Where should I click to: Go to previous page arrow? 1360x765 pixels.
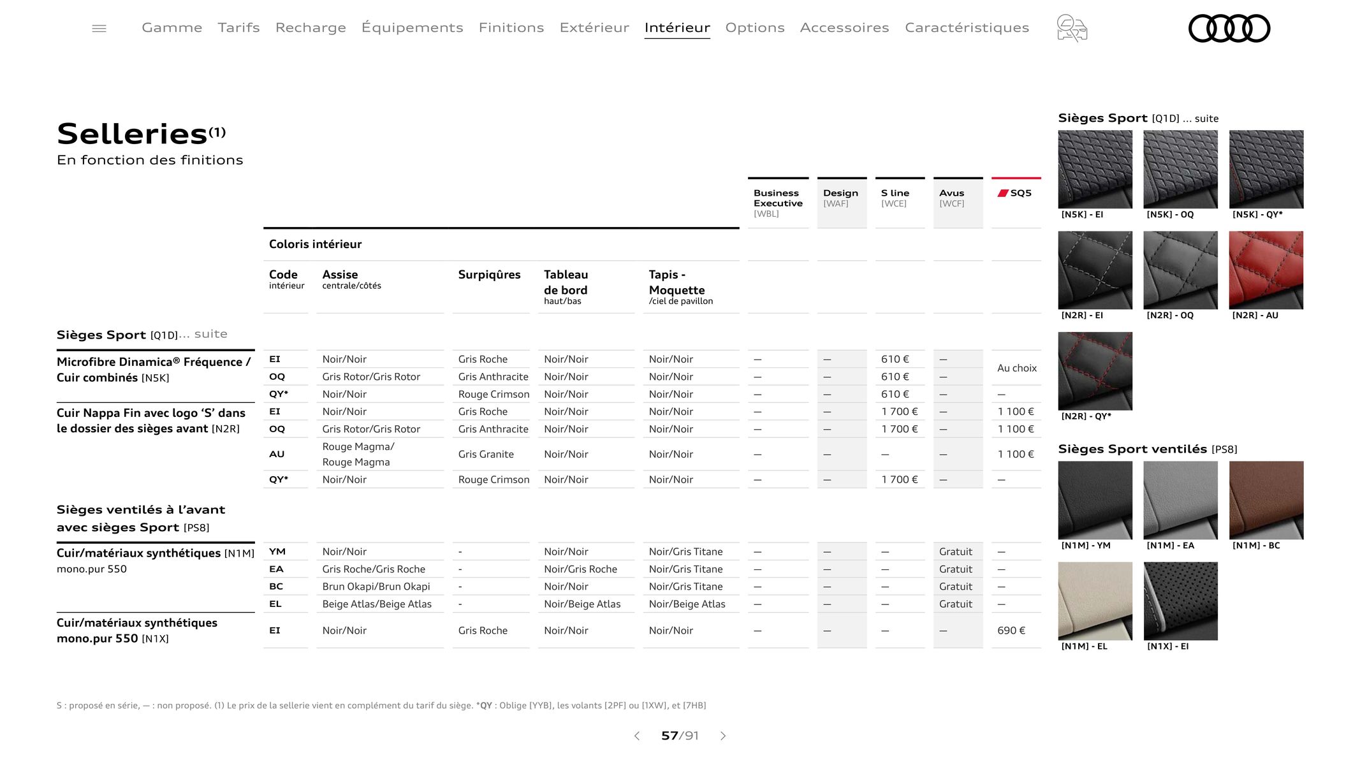[x=636, y=736]
